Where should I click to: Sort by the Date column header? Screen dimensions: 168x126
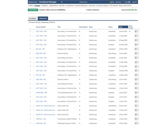click(123, 27)
